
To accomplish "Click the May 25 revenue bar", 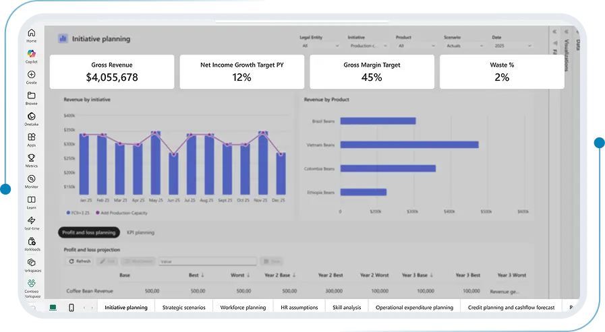I will pos(156,163).
